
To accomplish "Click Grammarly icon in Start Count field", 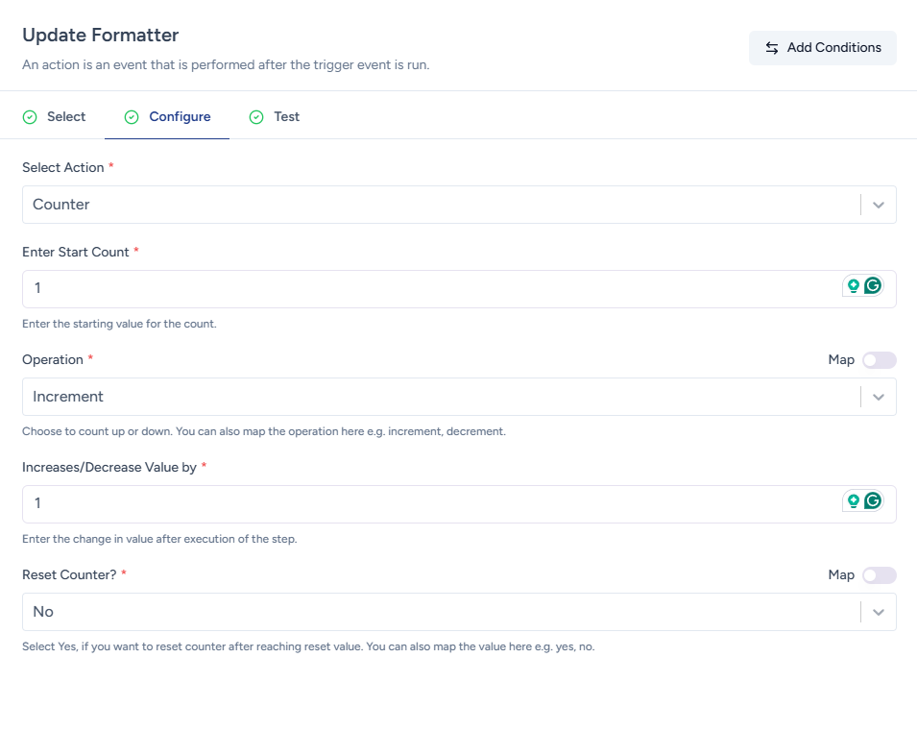I will [x=872, y=285].
